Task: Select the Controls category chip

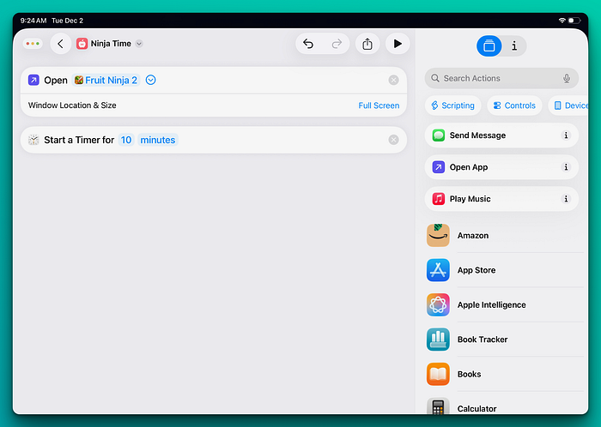Action: coord(514,105)
